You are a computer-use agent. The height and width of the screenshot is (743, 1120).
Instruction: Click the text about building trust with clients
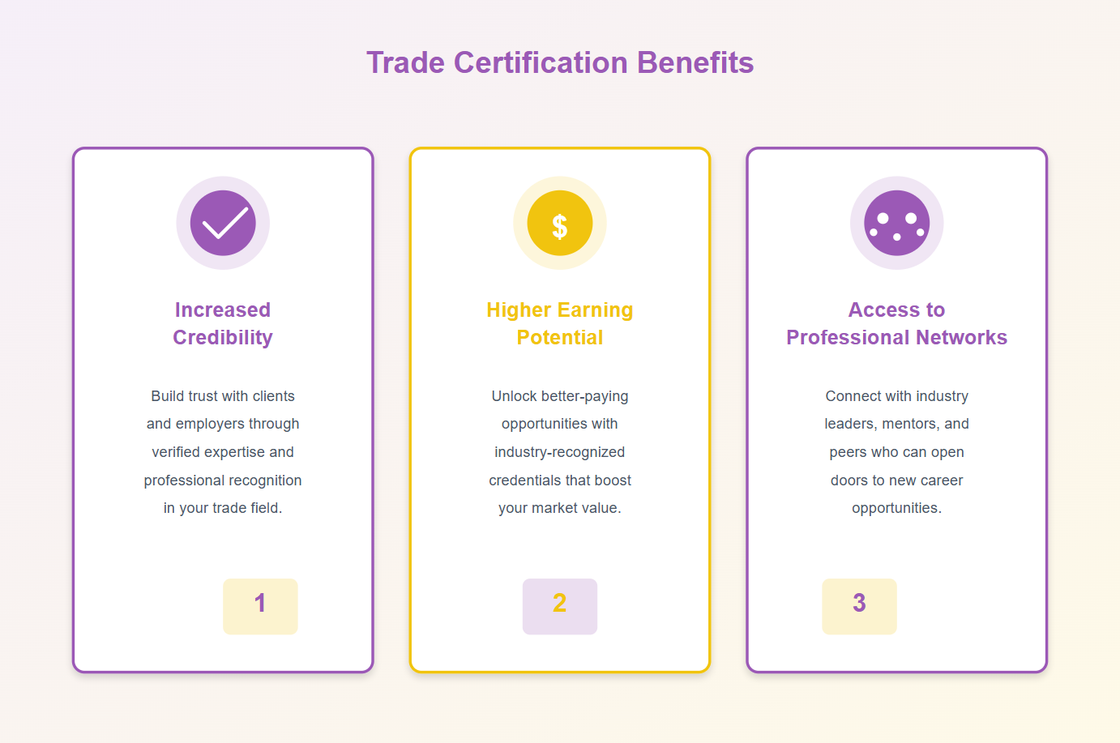point(223,451)
